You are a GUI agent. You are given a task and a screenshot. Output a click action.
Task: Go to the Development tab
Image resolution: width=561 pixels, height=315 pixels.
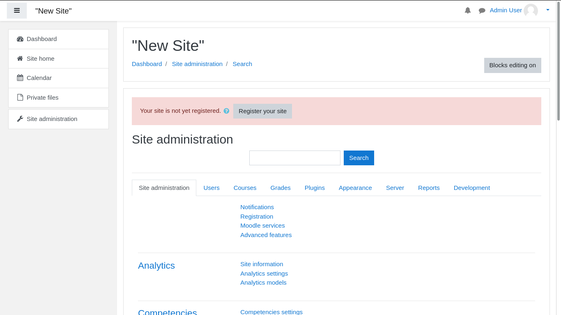pos(472,188)
